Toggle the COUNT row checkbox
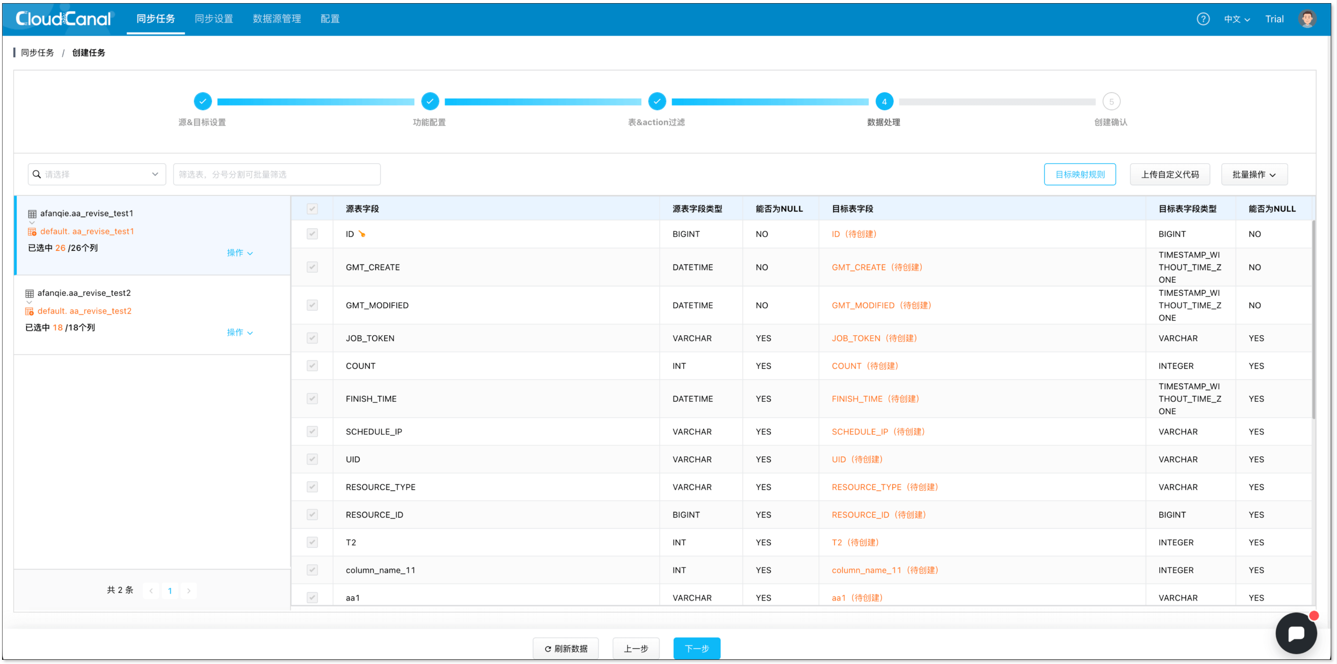 coord(312,366)
